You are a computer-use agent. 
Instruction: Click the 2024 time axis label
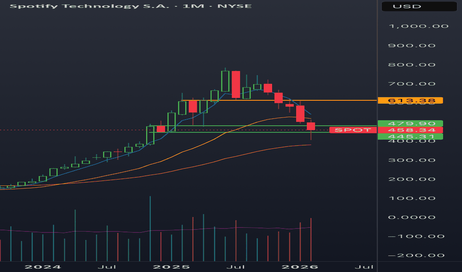click(43, 267)
